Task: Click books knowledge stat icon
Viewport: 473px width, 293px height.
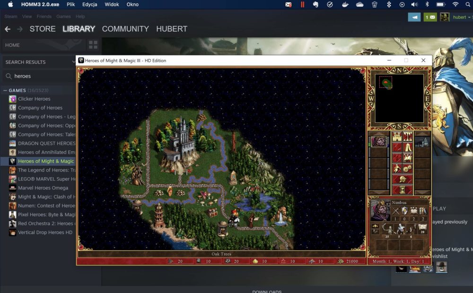Action: click(x=423, y=211)
